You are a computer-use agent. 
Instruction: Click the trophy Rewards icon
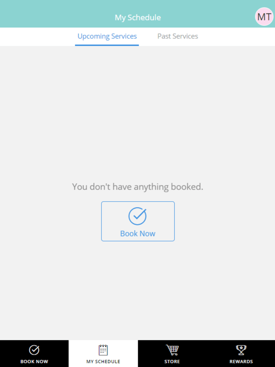click(x=241, y=350)
